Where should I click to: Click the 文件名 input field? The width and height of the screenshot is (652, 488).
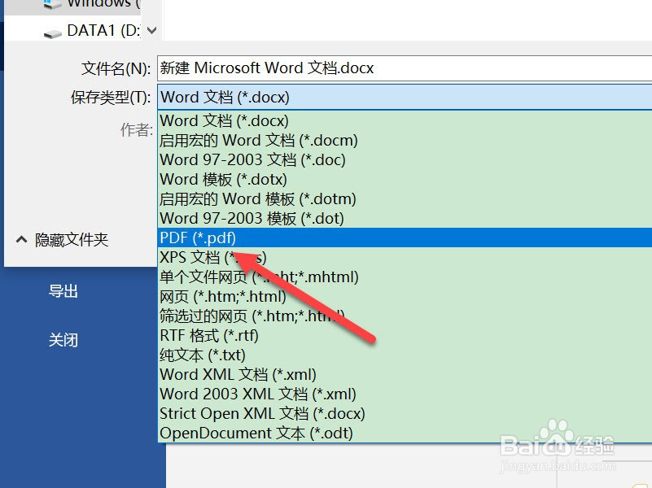[x=405, y=68]
